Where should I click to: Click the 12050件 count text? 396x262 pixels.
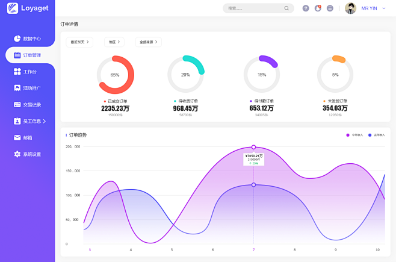335,115
